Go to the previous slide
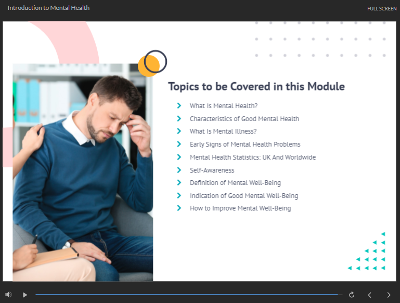 click(x=369, y=295)
